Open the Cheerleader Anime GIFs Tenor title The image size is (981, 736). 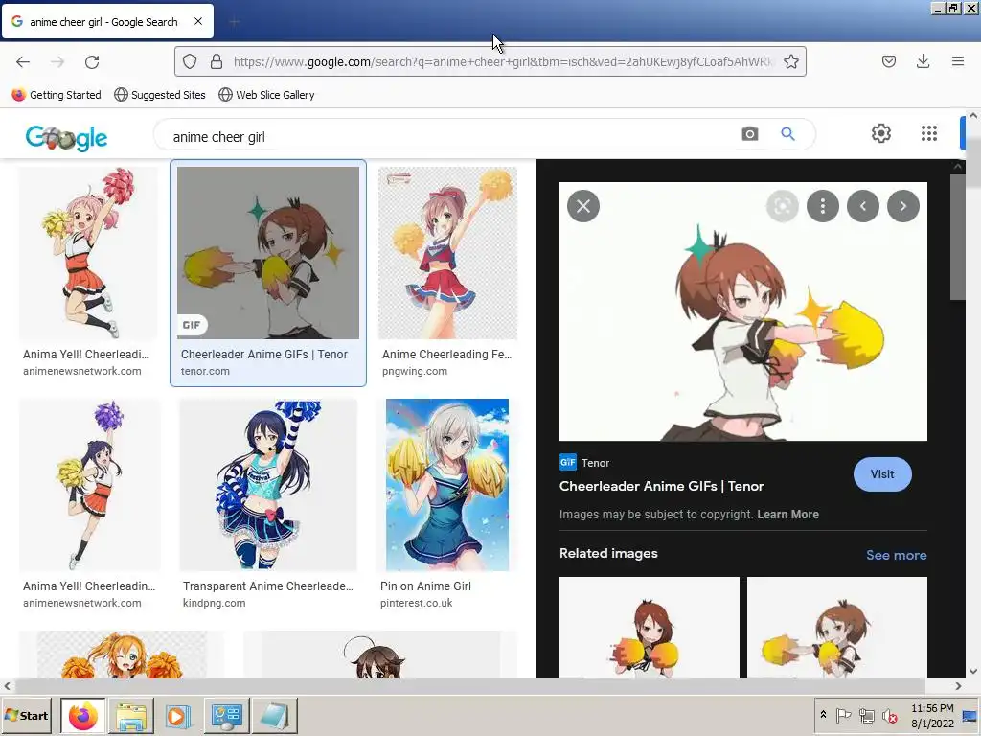[661, 486]
